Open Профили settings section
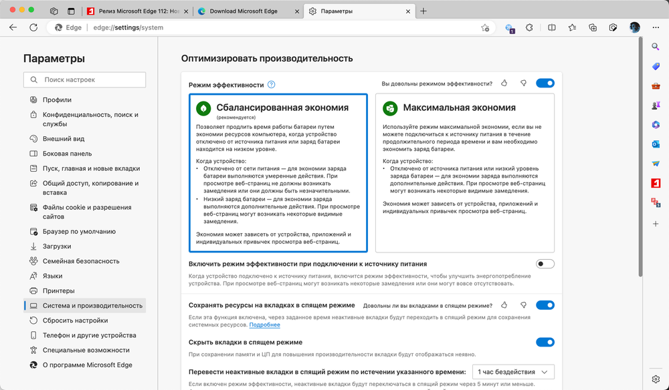669x390 pixels. click(x=85, y=100)
